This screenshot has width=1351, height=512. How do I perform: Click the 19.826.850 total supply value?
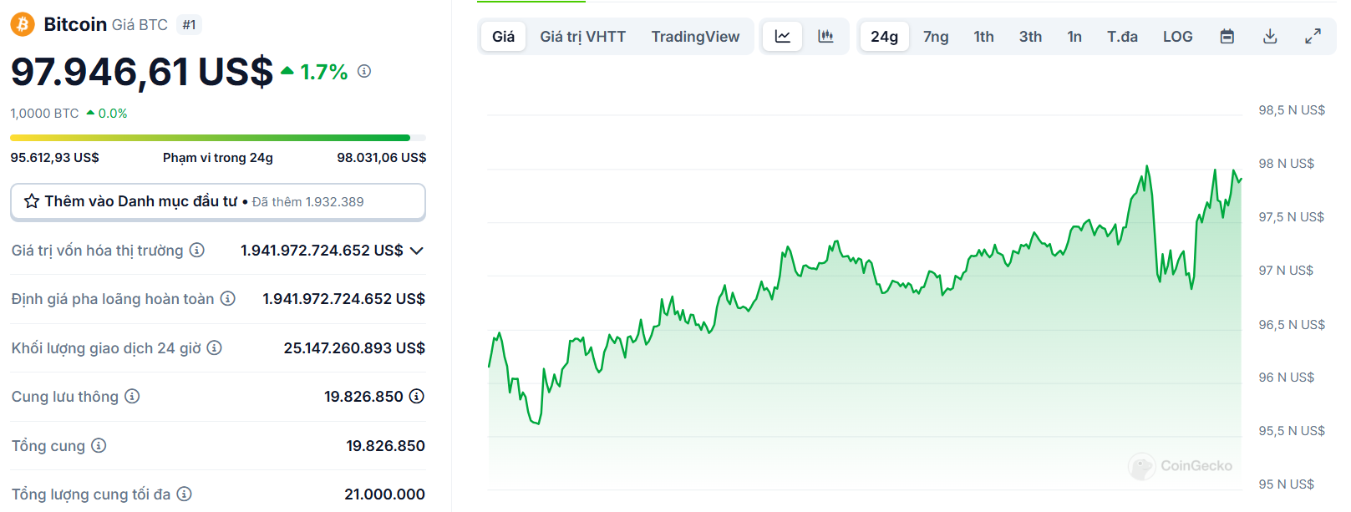click(386, 445)
